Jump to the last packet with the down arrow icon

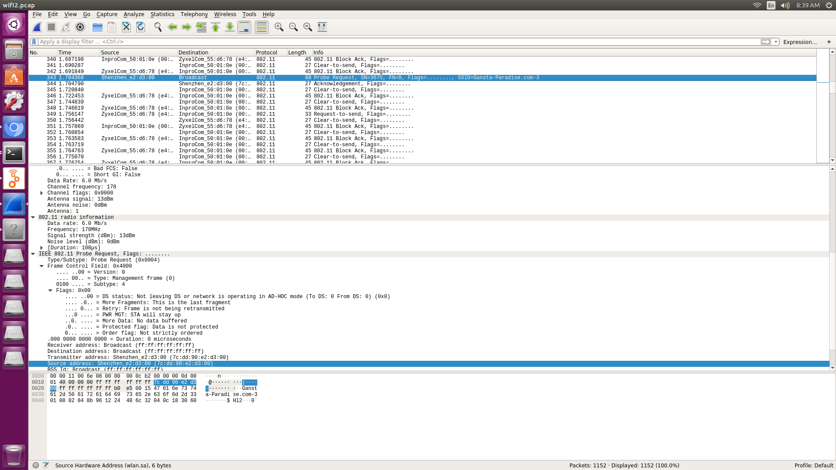229,27
